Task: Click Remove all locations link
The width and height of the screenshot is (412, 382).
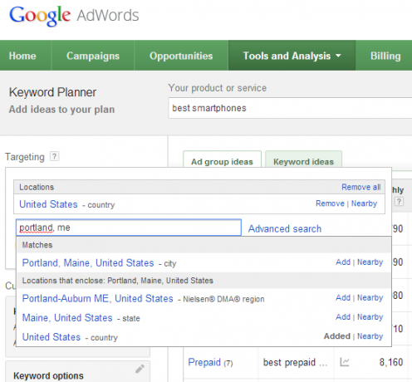Action: (361, 187)
